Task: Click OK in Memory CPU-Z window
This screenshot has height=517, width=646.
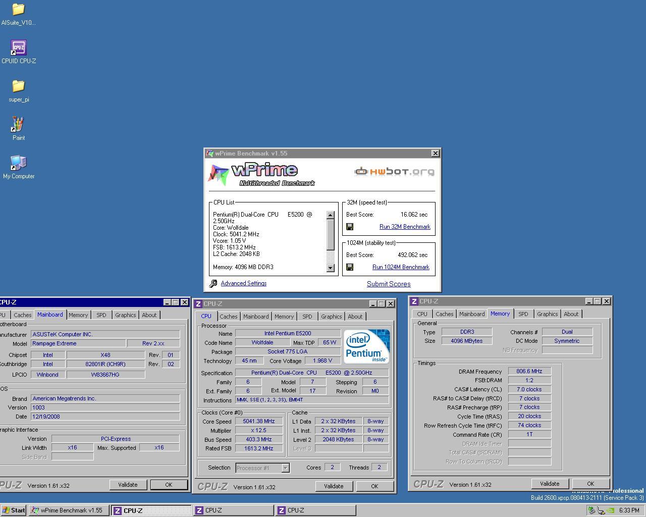Action: pos(590,484)
